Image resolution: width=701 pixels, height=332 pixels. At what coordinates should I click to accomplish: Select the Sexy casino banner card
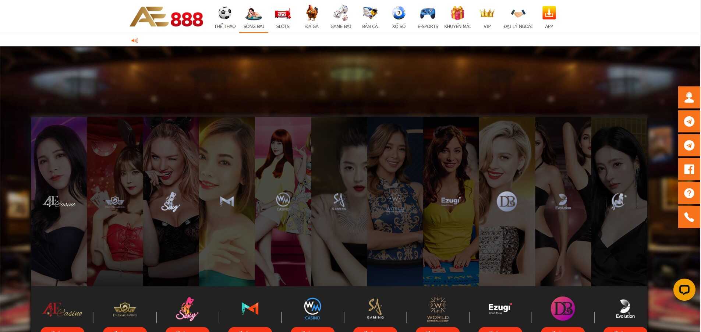tap(171, 201)
